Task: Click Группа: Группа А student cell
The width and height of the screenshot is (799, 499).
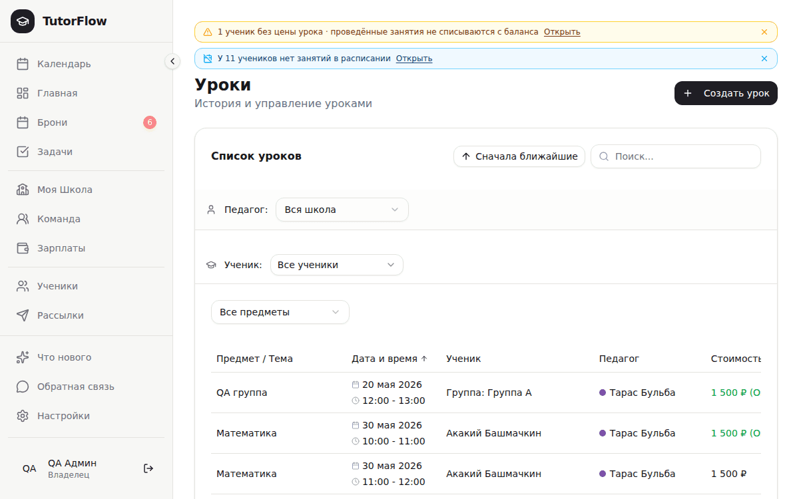Action: pos(489,393)
